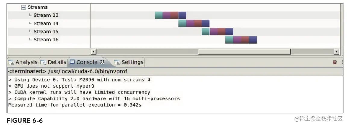The height and width of the screenshot is (126, 347).
Task: Click the dark blue segment of Stream 16
Action: [253, 40]
